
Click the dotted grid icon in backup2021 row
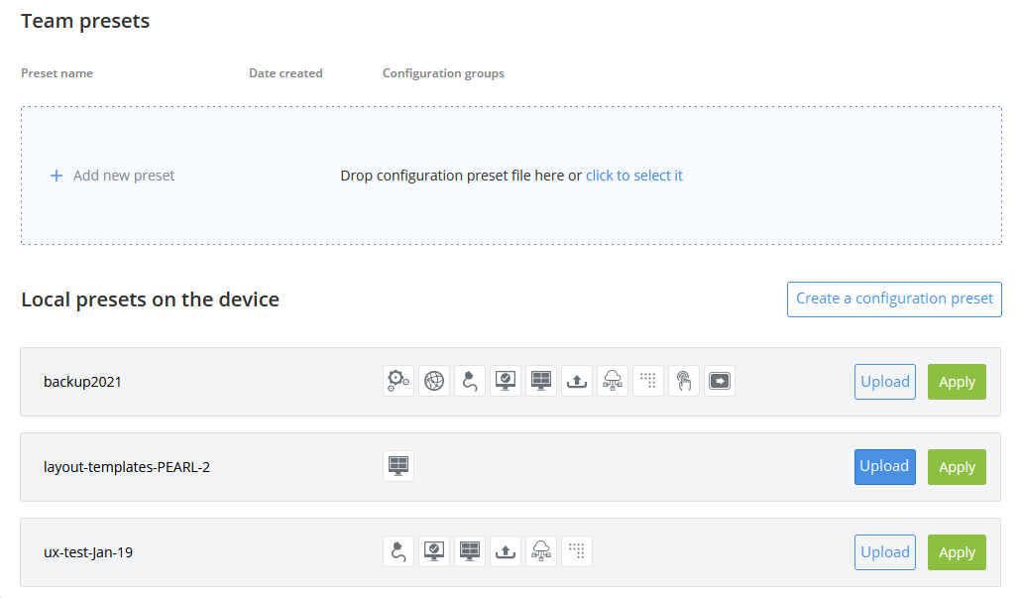tap(648, 381)
